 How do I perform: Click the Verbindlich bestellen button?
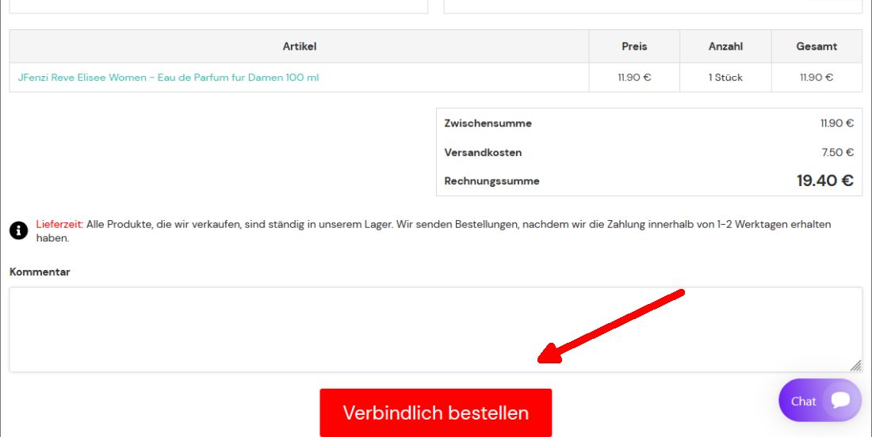click(435, 412)
